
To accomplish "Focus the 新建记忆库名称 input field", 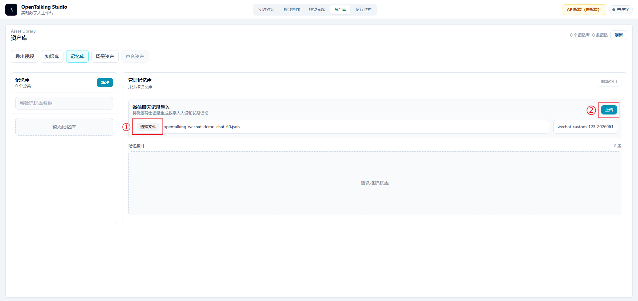I will click(x=64, y=103).
